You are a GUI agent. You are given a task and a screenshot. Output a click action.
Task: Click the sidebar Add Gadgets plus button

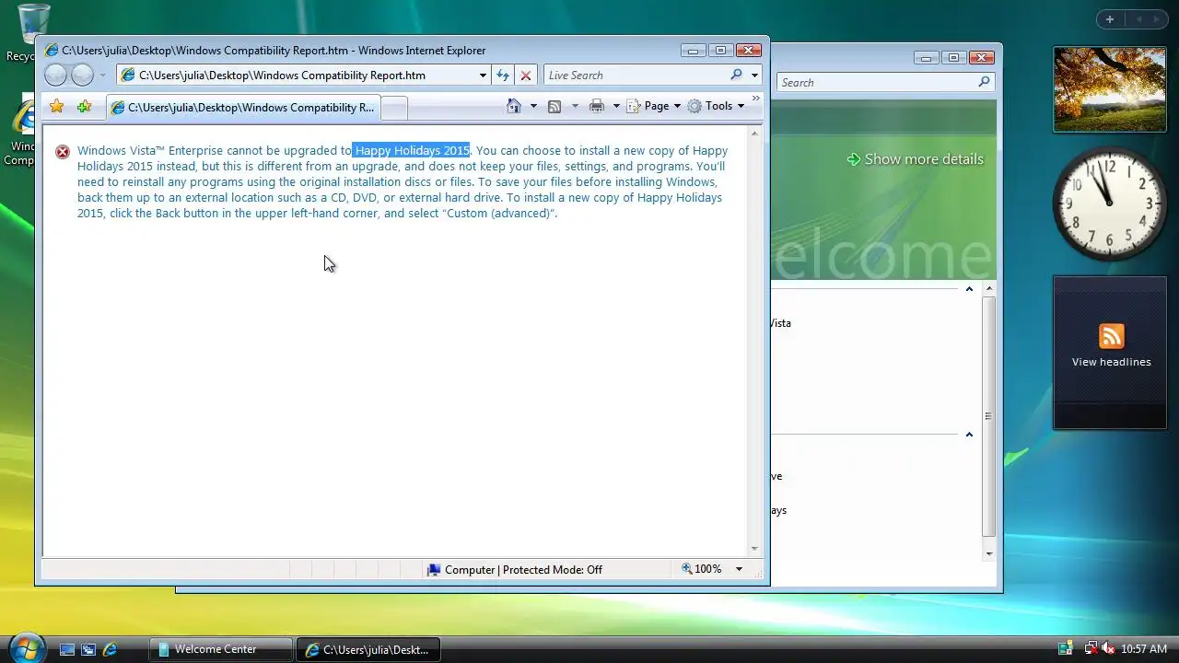[1110, 19]
